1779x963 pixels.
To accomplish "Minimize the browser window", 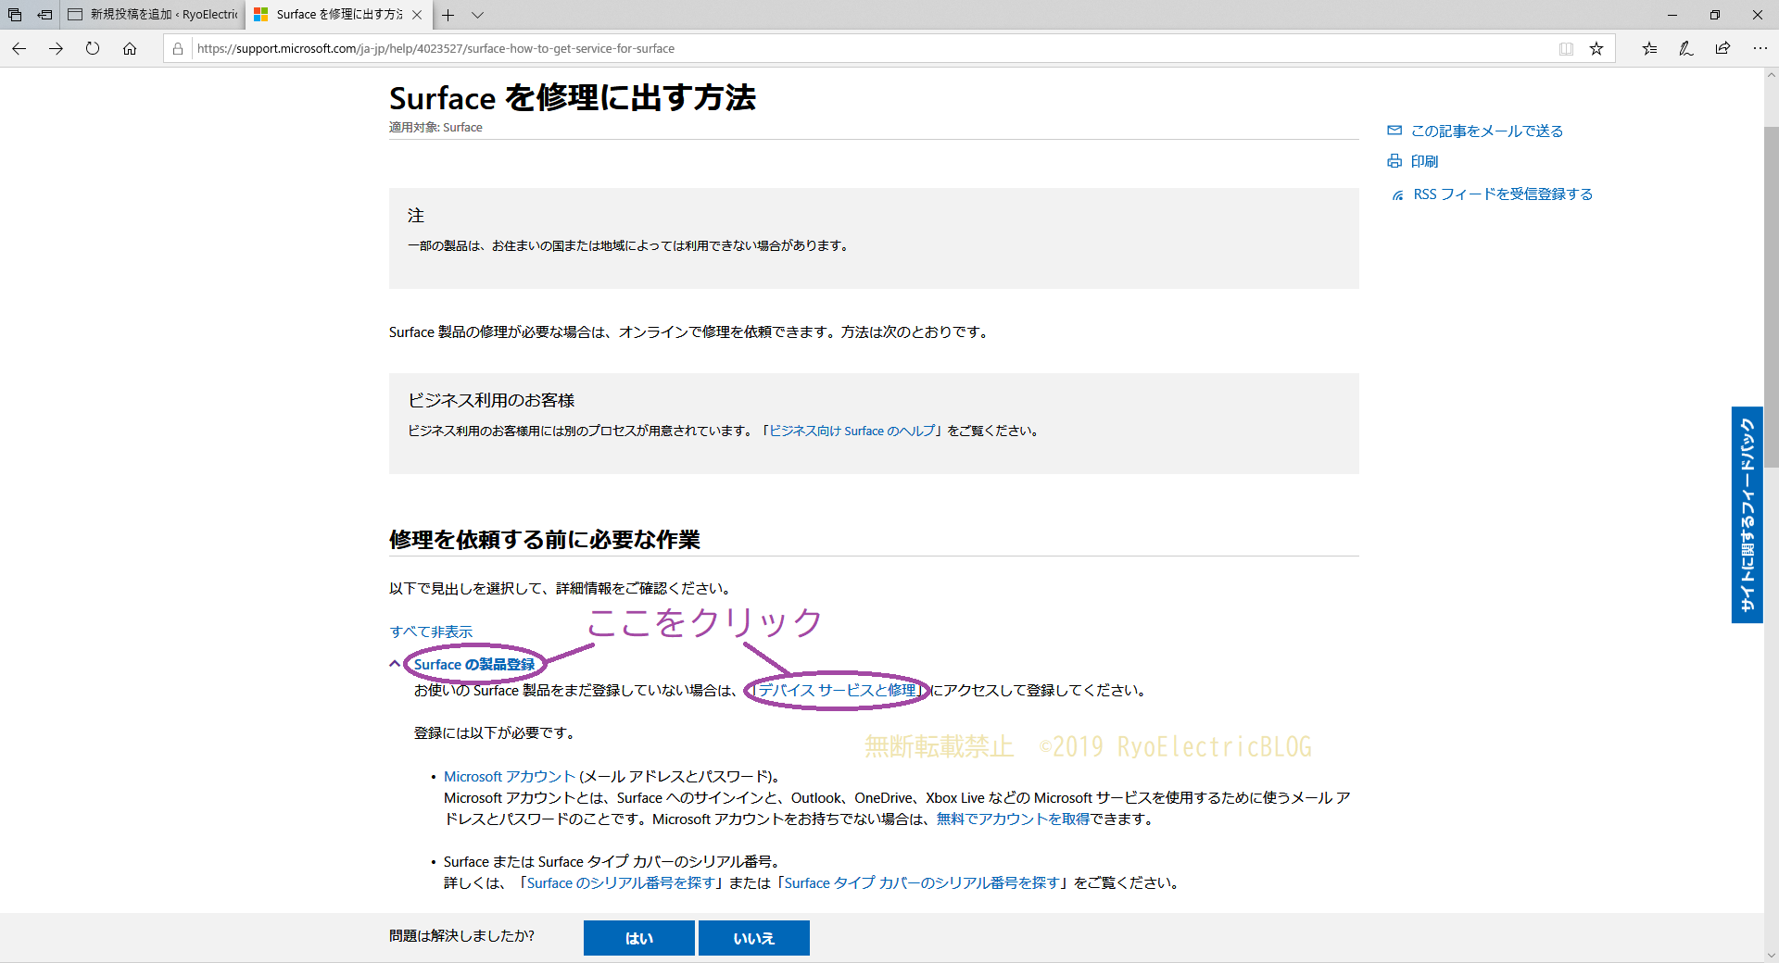I will click(x=1672, y=15).
